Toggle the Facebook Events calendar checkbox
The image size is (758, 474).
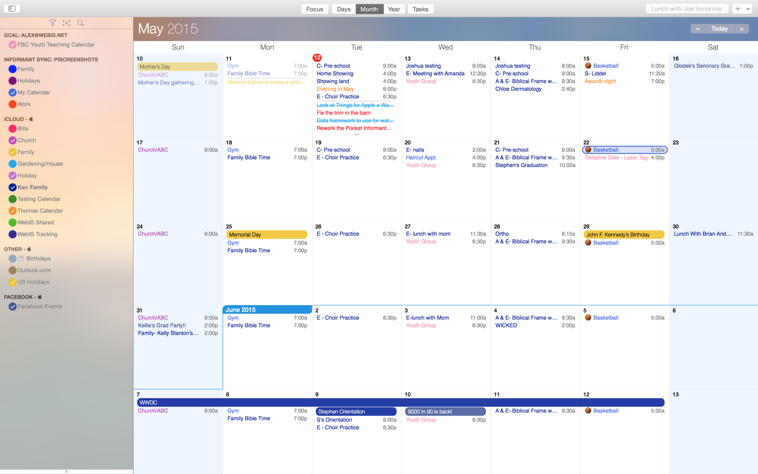12,307
